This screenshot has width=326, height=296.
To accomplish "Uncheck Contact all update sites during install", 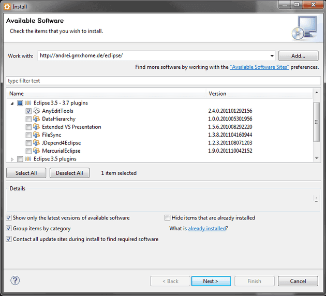I will 8,239.
